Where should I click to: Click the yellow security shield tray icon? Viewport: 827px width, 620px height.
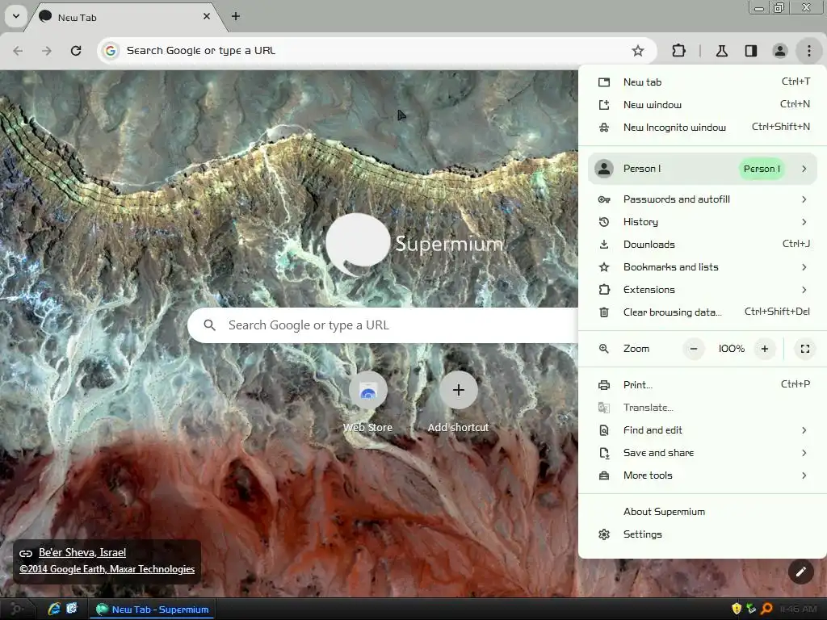(737, 609)
